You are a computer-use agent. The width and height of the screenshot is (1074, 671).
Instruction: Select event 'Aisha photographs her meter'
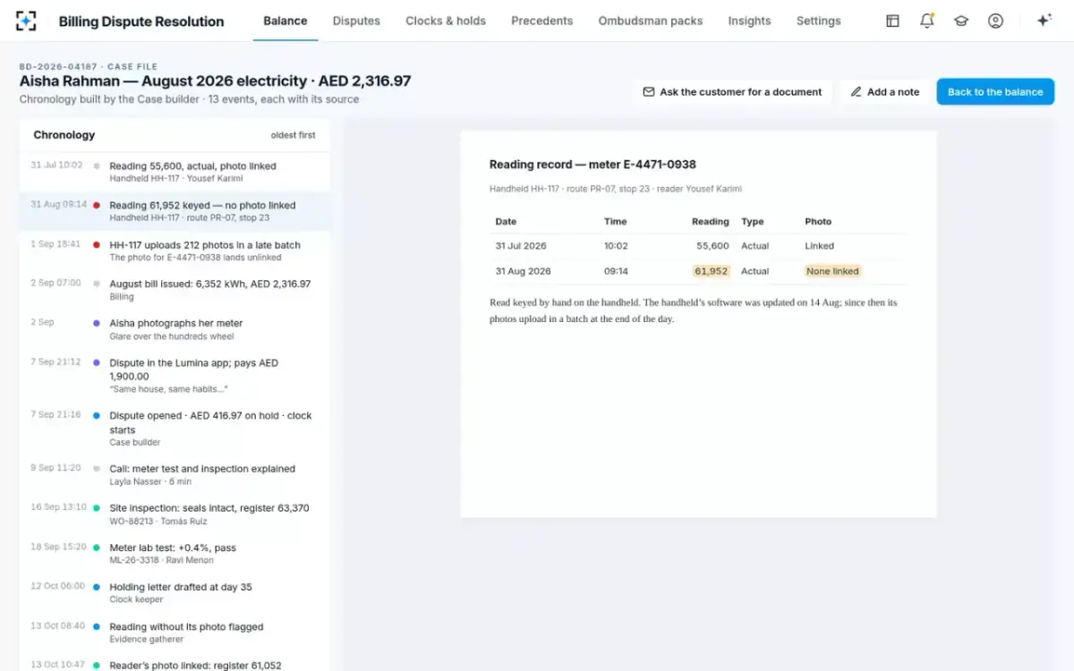pos(175,329)
